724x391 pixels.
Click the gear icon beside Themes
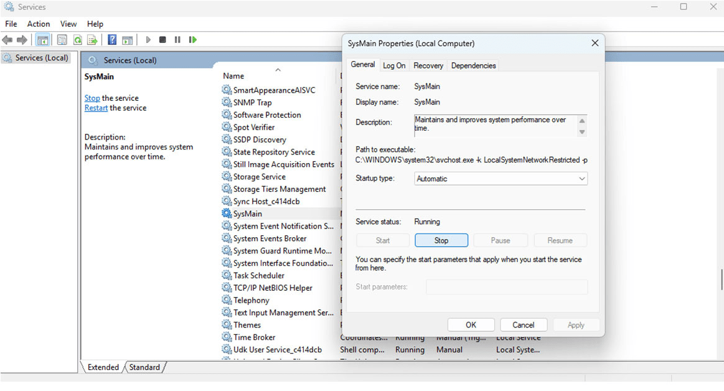coord(227,324)
